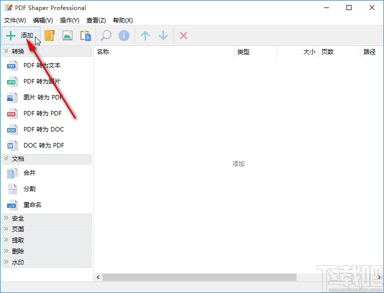Click the move up arrow icon

145,36
